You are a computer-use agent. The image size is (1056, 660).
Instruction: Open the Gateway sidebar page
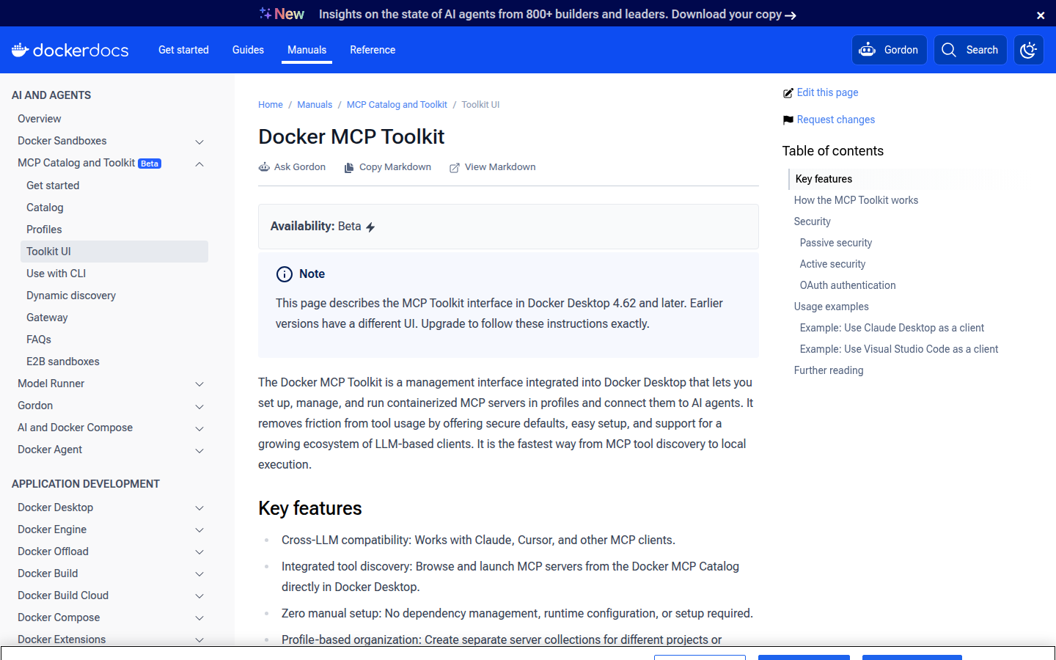click(x=47, y=318)
